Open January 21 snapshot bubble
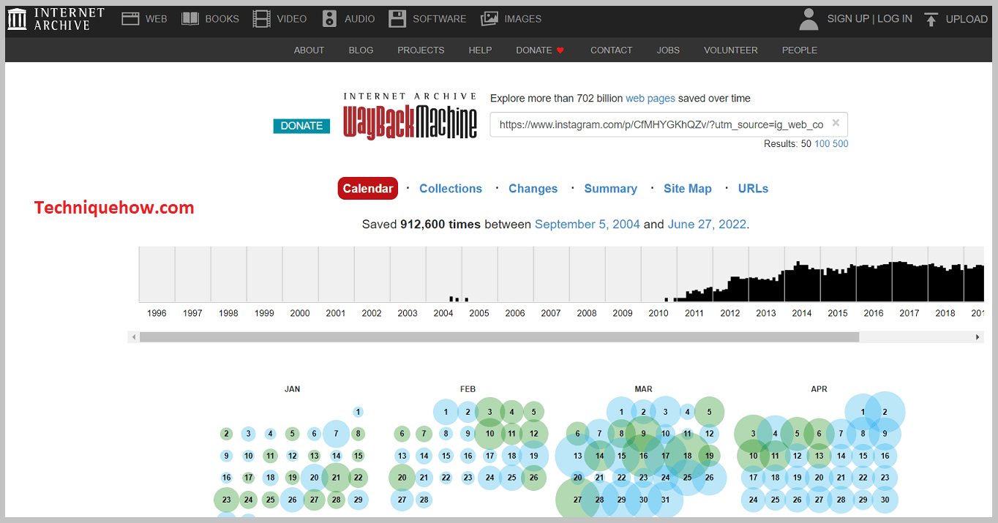The height and width of the screenshot is (523, 998). pyautogui.click(x=336, y=478)
